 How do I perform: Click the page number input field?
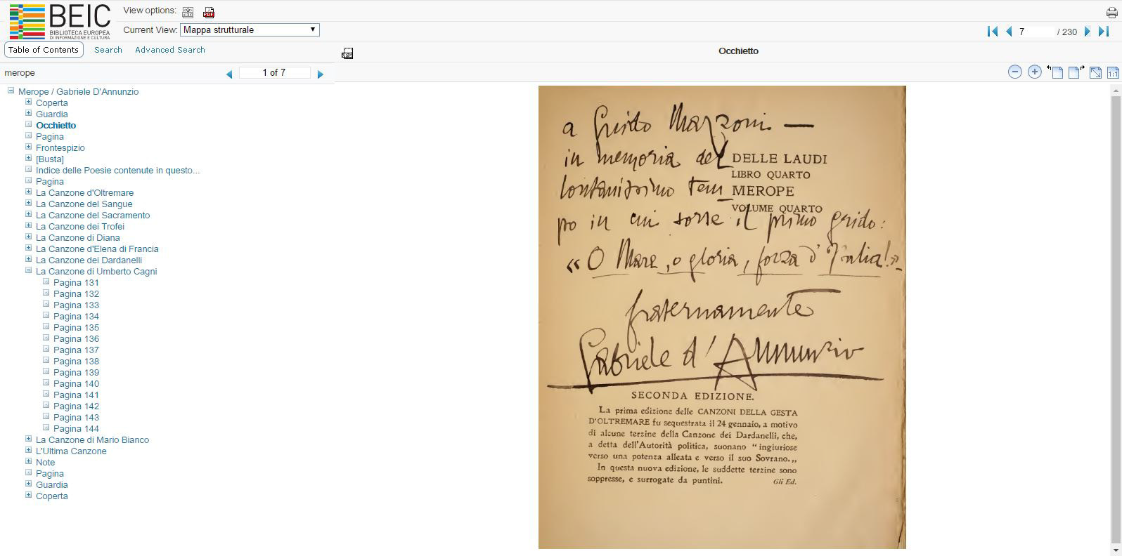pyautogui.click(x=1035, y=32)
